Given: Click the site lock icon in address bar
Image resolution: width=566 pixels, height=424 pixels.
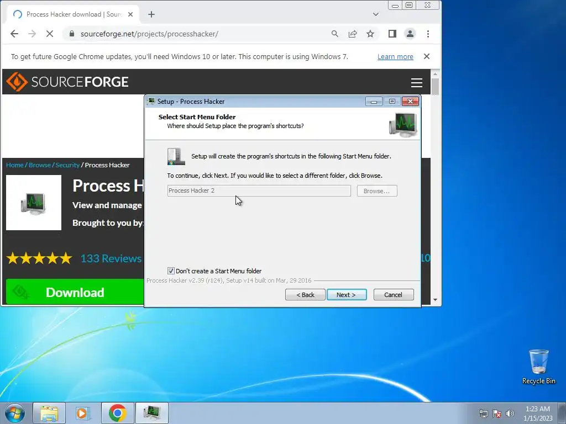Looking at the screenshot, I should 72,34.
